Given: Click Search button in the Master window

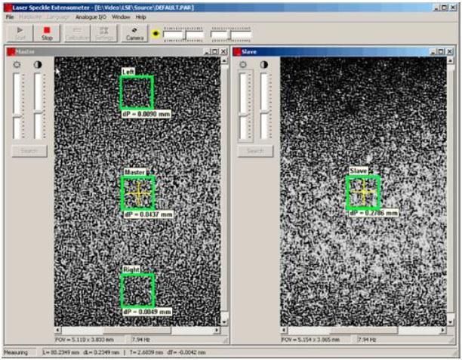Looking at the screenshot, I should (29, 151).
